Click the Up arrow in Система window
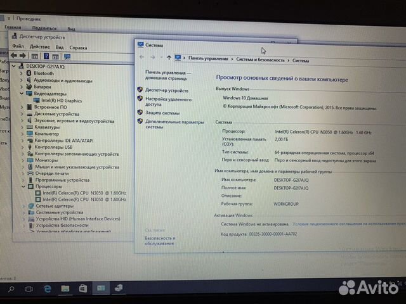The image size is (406, 304). pos(169,58)
